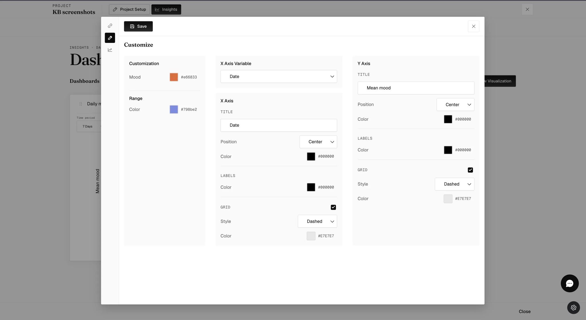
Task: Open the Project Setup tab
Action: (x=129, y=9)
